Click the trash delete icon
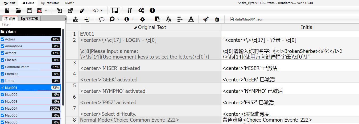The height and width of the screenshot is (124, 359). (217, 19)
